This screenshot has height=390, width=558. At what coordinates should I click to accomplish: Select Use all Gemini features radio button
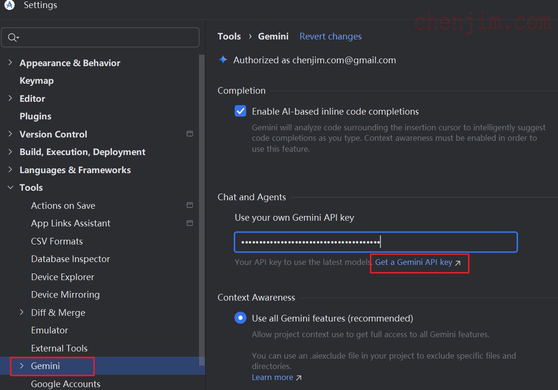[x=240, y=318]
